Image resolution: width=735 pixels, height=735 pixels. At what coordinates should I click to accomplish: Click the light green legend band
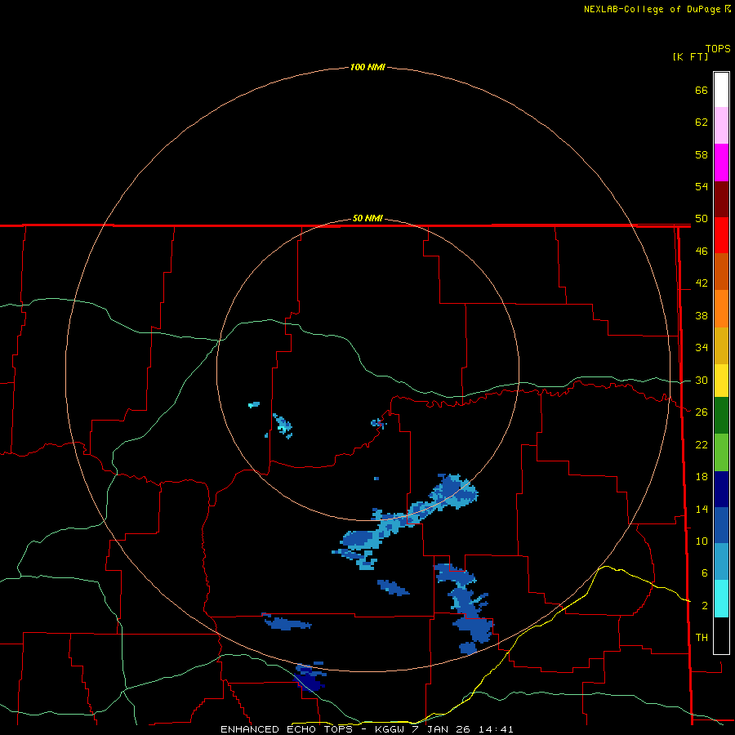(721, 452)
